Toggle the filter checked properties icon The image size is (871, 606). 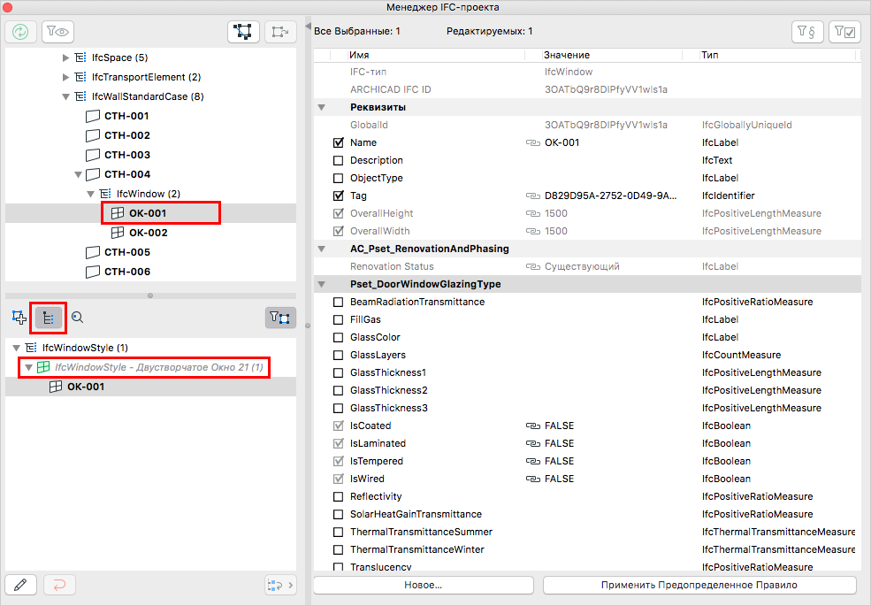pyautogui.click(x=844, y=32)
